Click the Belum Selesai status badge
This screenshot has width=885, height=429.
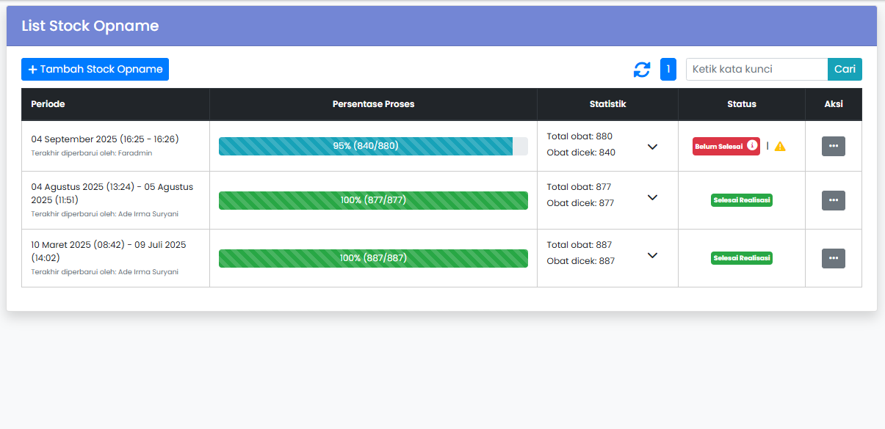coord(719,146)
